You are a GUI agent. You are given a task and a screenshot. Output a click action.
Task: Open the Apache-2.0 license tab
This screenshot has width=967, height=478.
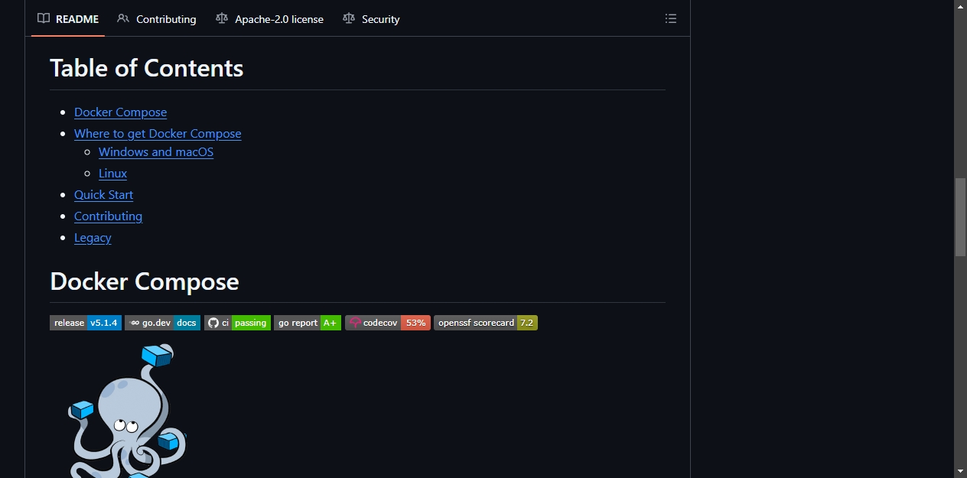269,19
